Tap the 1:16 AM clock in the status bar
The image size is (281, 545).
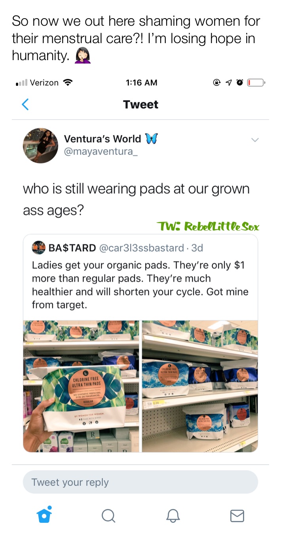[x=141, y=83]
